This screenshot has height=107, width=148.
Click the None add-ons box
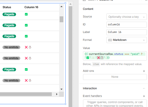[115, 77]
